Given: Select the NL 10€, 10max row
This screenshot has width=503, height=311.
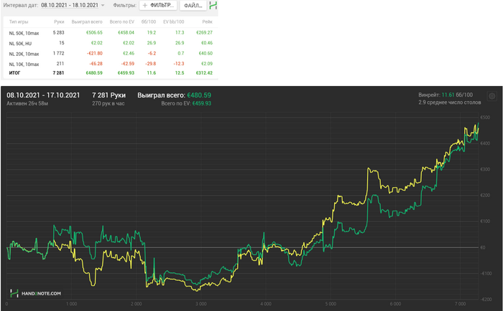Looking at the screenshot, I should (111, 64).
